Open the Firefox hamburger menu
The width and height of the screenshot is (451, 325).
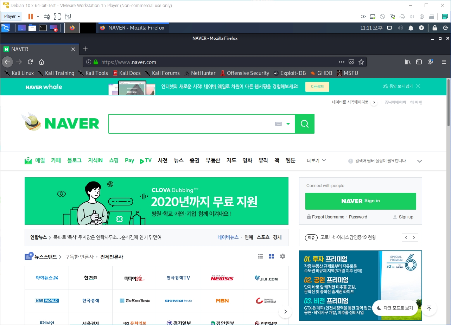coord(444,62)
